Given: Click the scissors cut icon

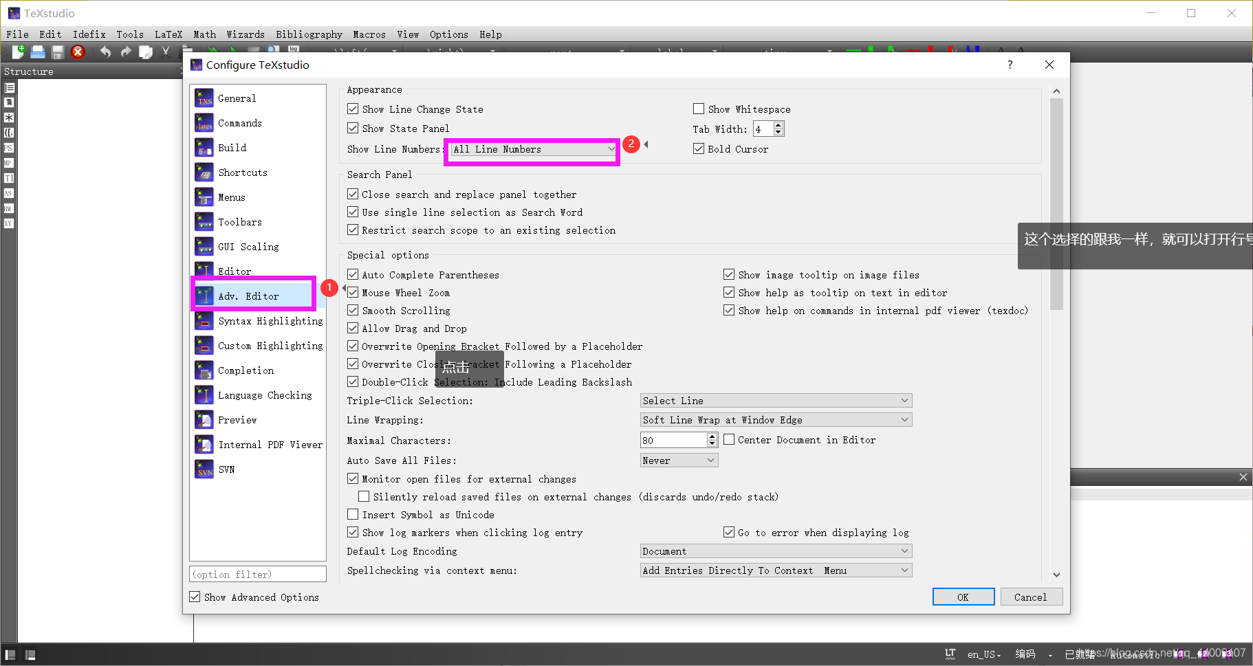Looking at the screenshot, I should (x=166, y=52).
